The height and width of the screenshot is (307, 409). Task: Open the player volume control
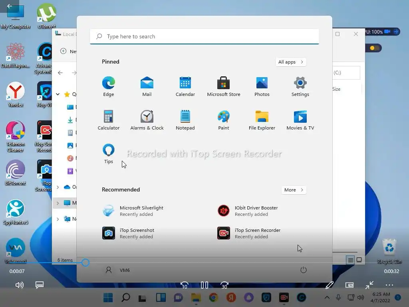19,285
